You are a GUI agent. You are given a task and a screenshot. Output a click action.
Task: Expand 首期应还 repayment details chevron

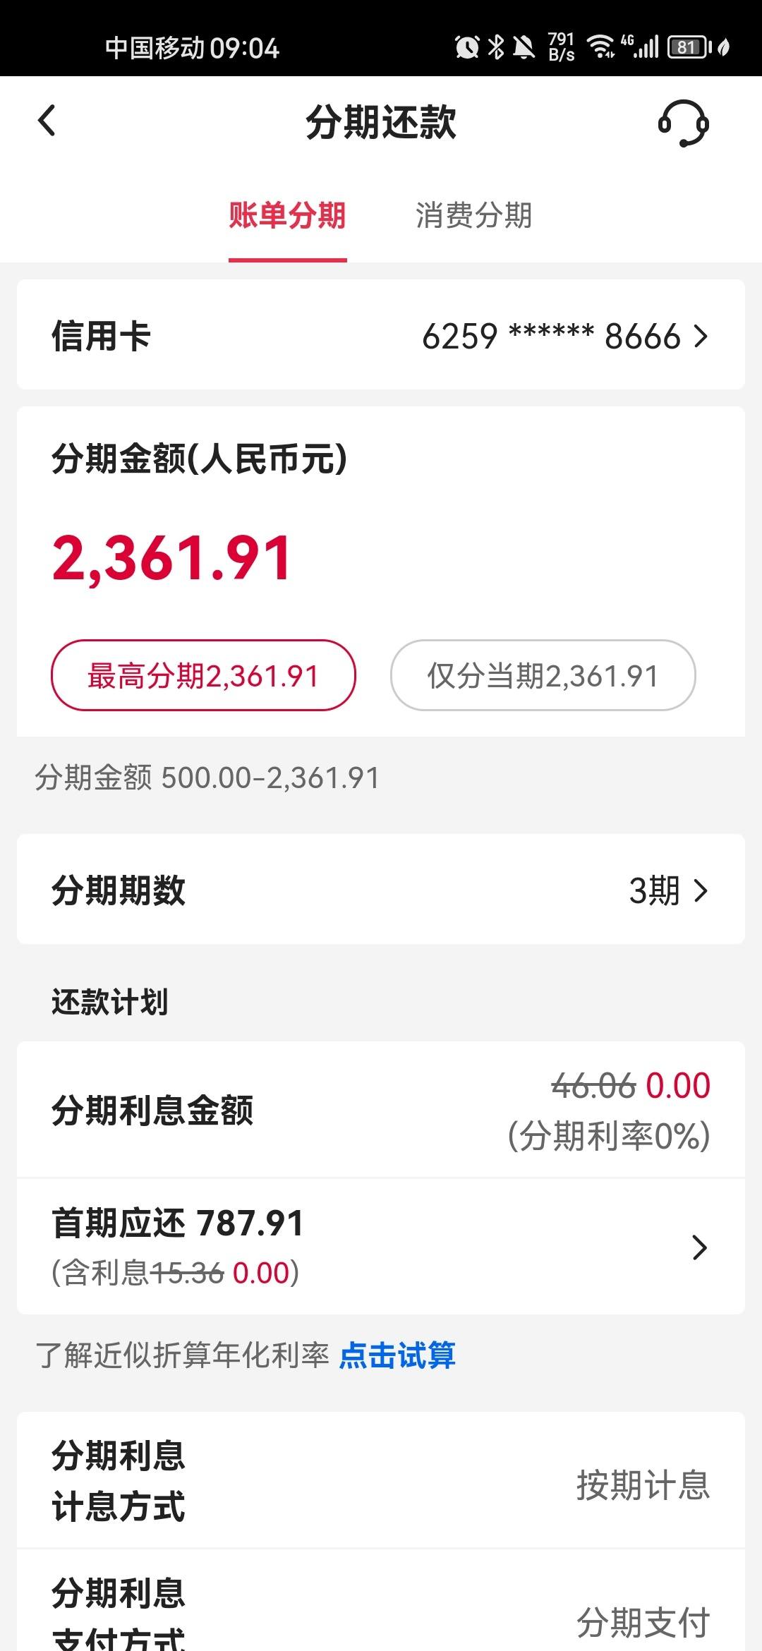[699, 1247]
